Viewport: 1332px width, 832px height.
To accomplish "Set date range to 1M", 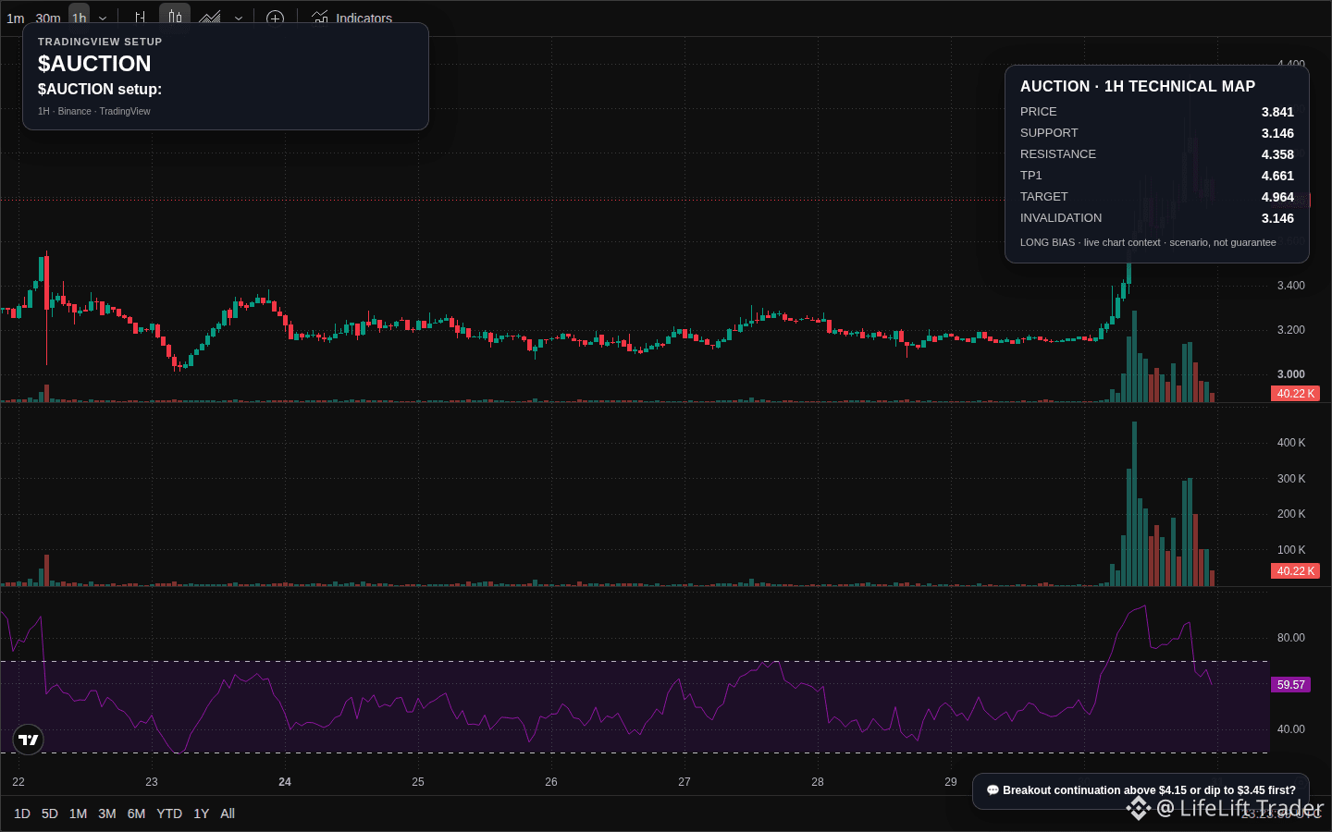I will [78, 814].
